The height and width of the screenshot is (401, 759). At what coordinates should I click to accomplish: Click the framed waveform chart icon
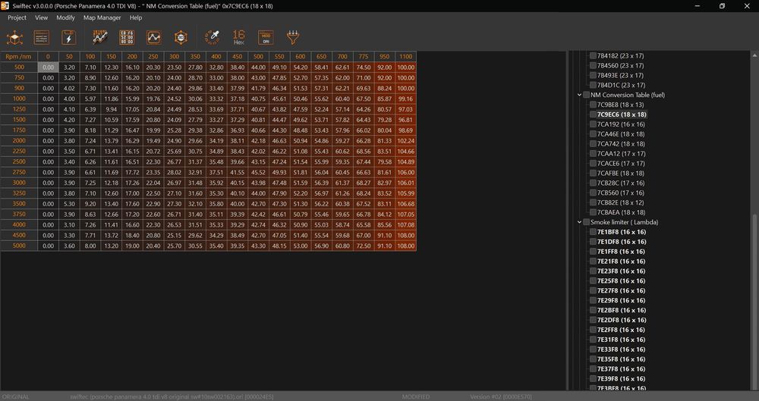coord(154,37)
